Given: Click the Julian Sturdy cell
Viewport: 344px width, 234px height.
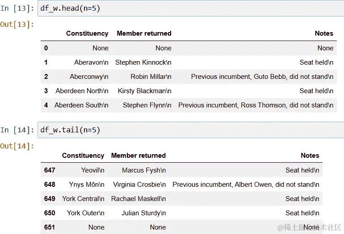Looking at the screenshot, I should (x=143, y=213).
